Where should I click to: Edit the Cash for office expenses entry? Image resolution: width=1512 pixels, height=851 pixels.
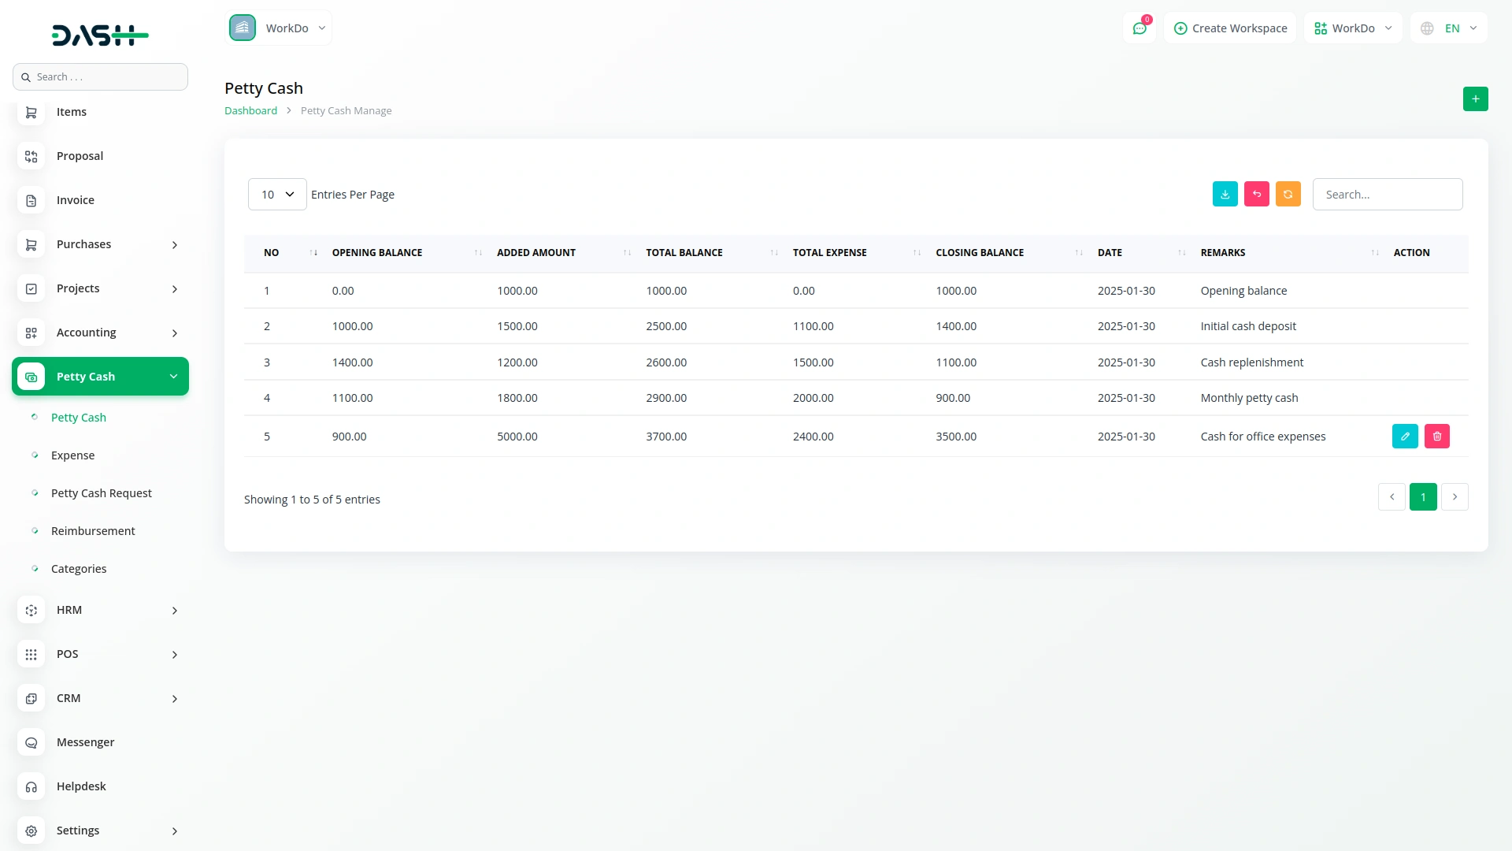pyautogui.click(x=1404, y=437)
